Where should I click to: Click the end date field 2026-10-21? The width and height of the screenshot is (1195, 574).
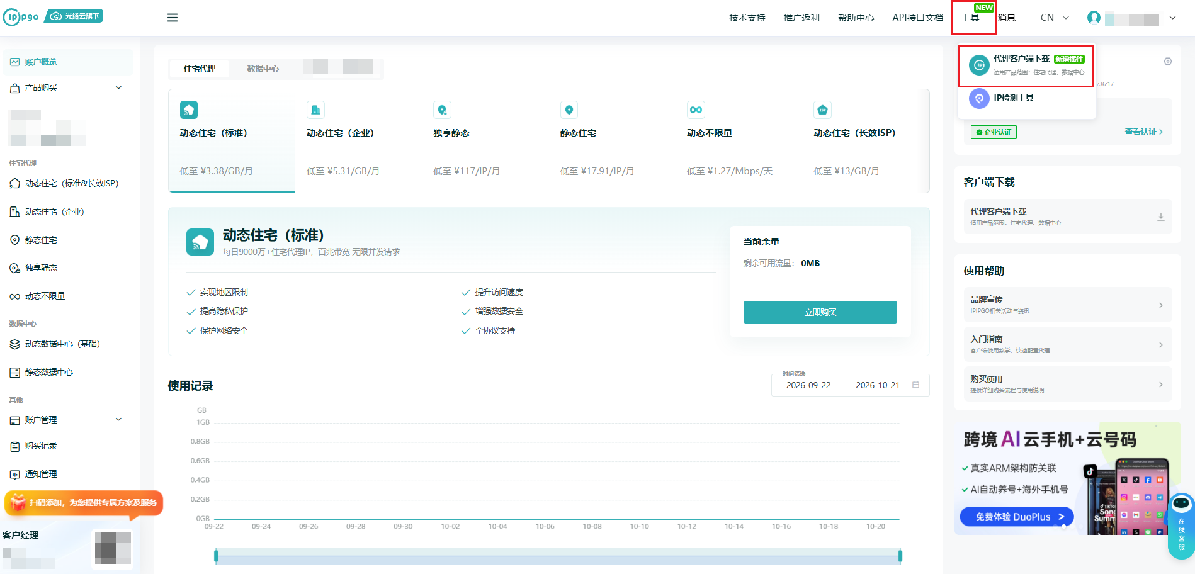coord(878,385)
